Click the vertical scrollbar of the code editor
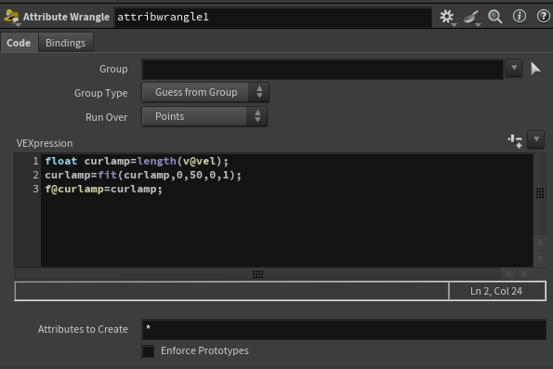The width and height of the screenshot is (553, 369). tap(540, 193)
